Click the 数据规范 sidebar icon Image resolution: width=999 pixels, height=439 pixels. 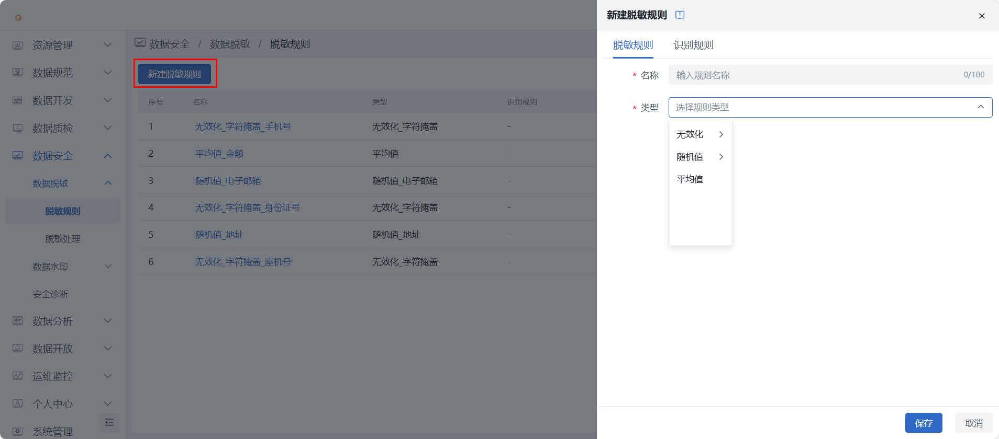point(17,73)
